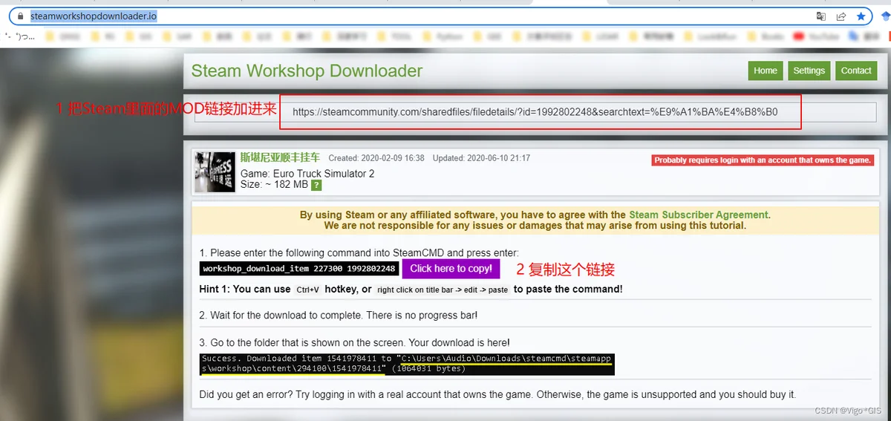
Task: Click the 'Game: Euro Truck Simulator 2' text
Action: click(x=307, y=174)
